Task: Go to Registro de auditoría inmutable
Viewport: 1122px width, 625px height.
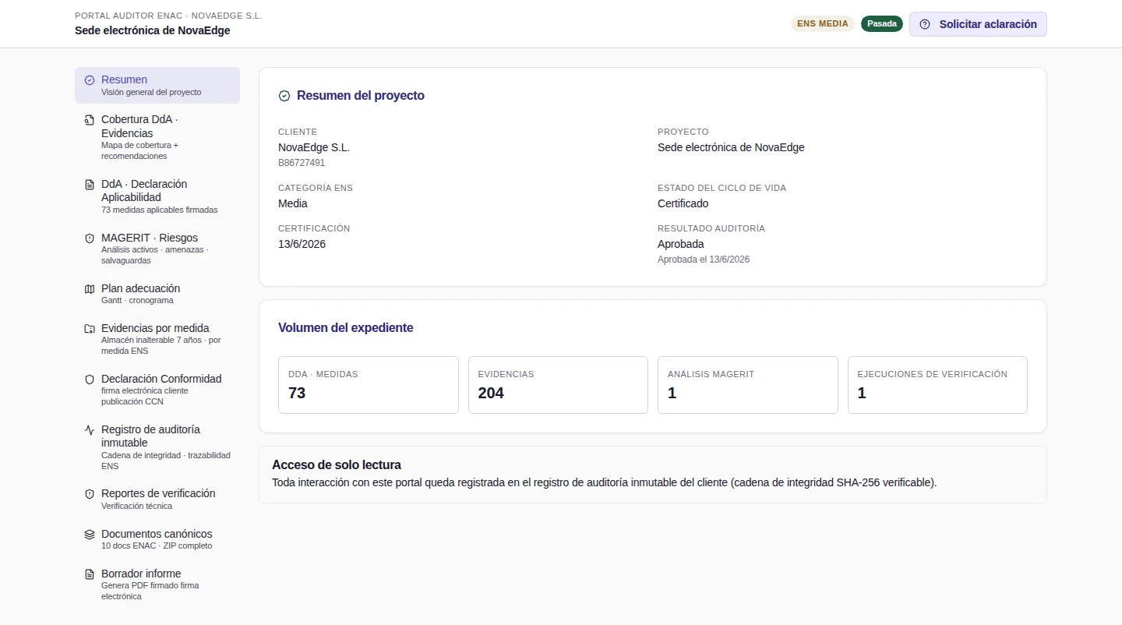Action: 157,447
